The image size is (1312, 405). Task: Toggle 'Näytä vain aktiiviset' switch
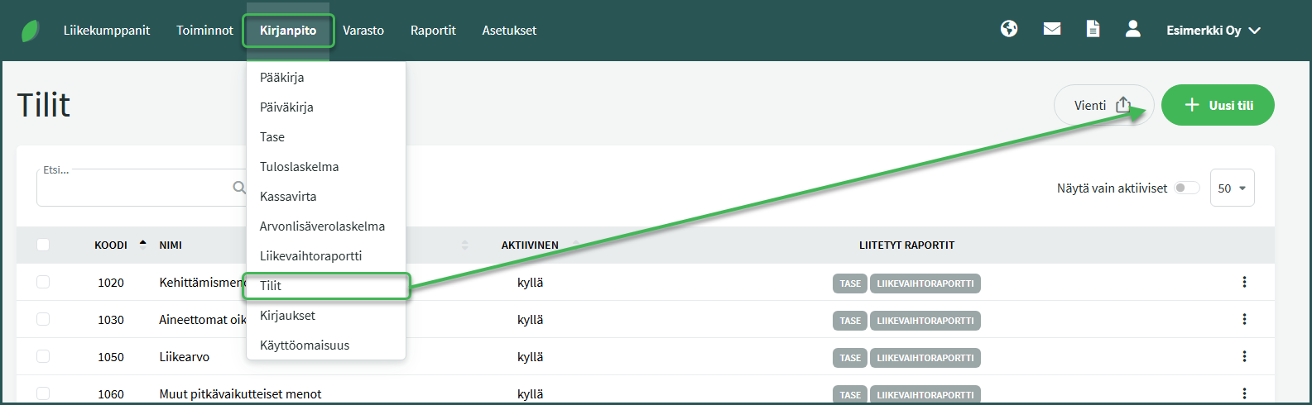[x=1186, y=188]
